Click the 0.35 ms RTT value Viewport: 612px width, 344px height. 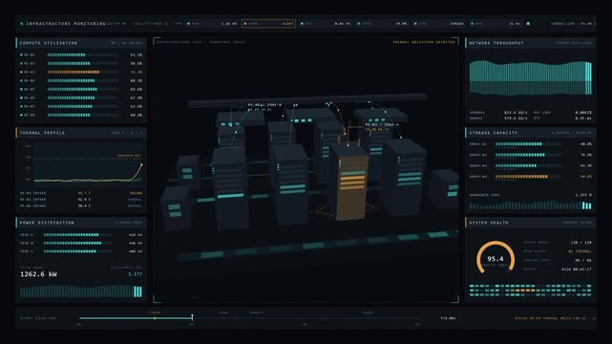tap(583, 118)
